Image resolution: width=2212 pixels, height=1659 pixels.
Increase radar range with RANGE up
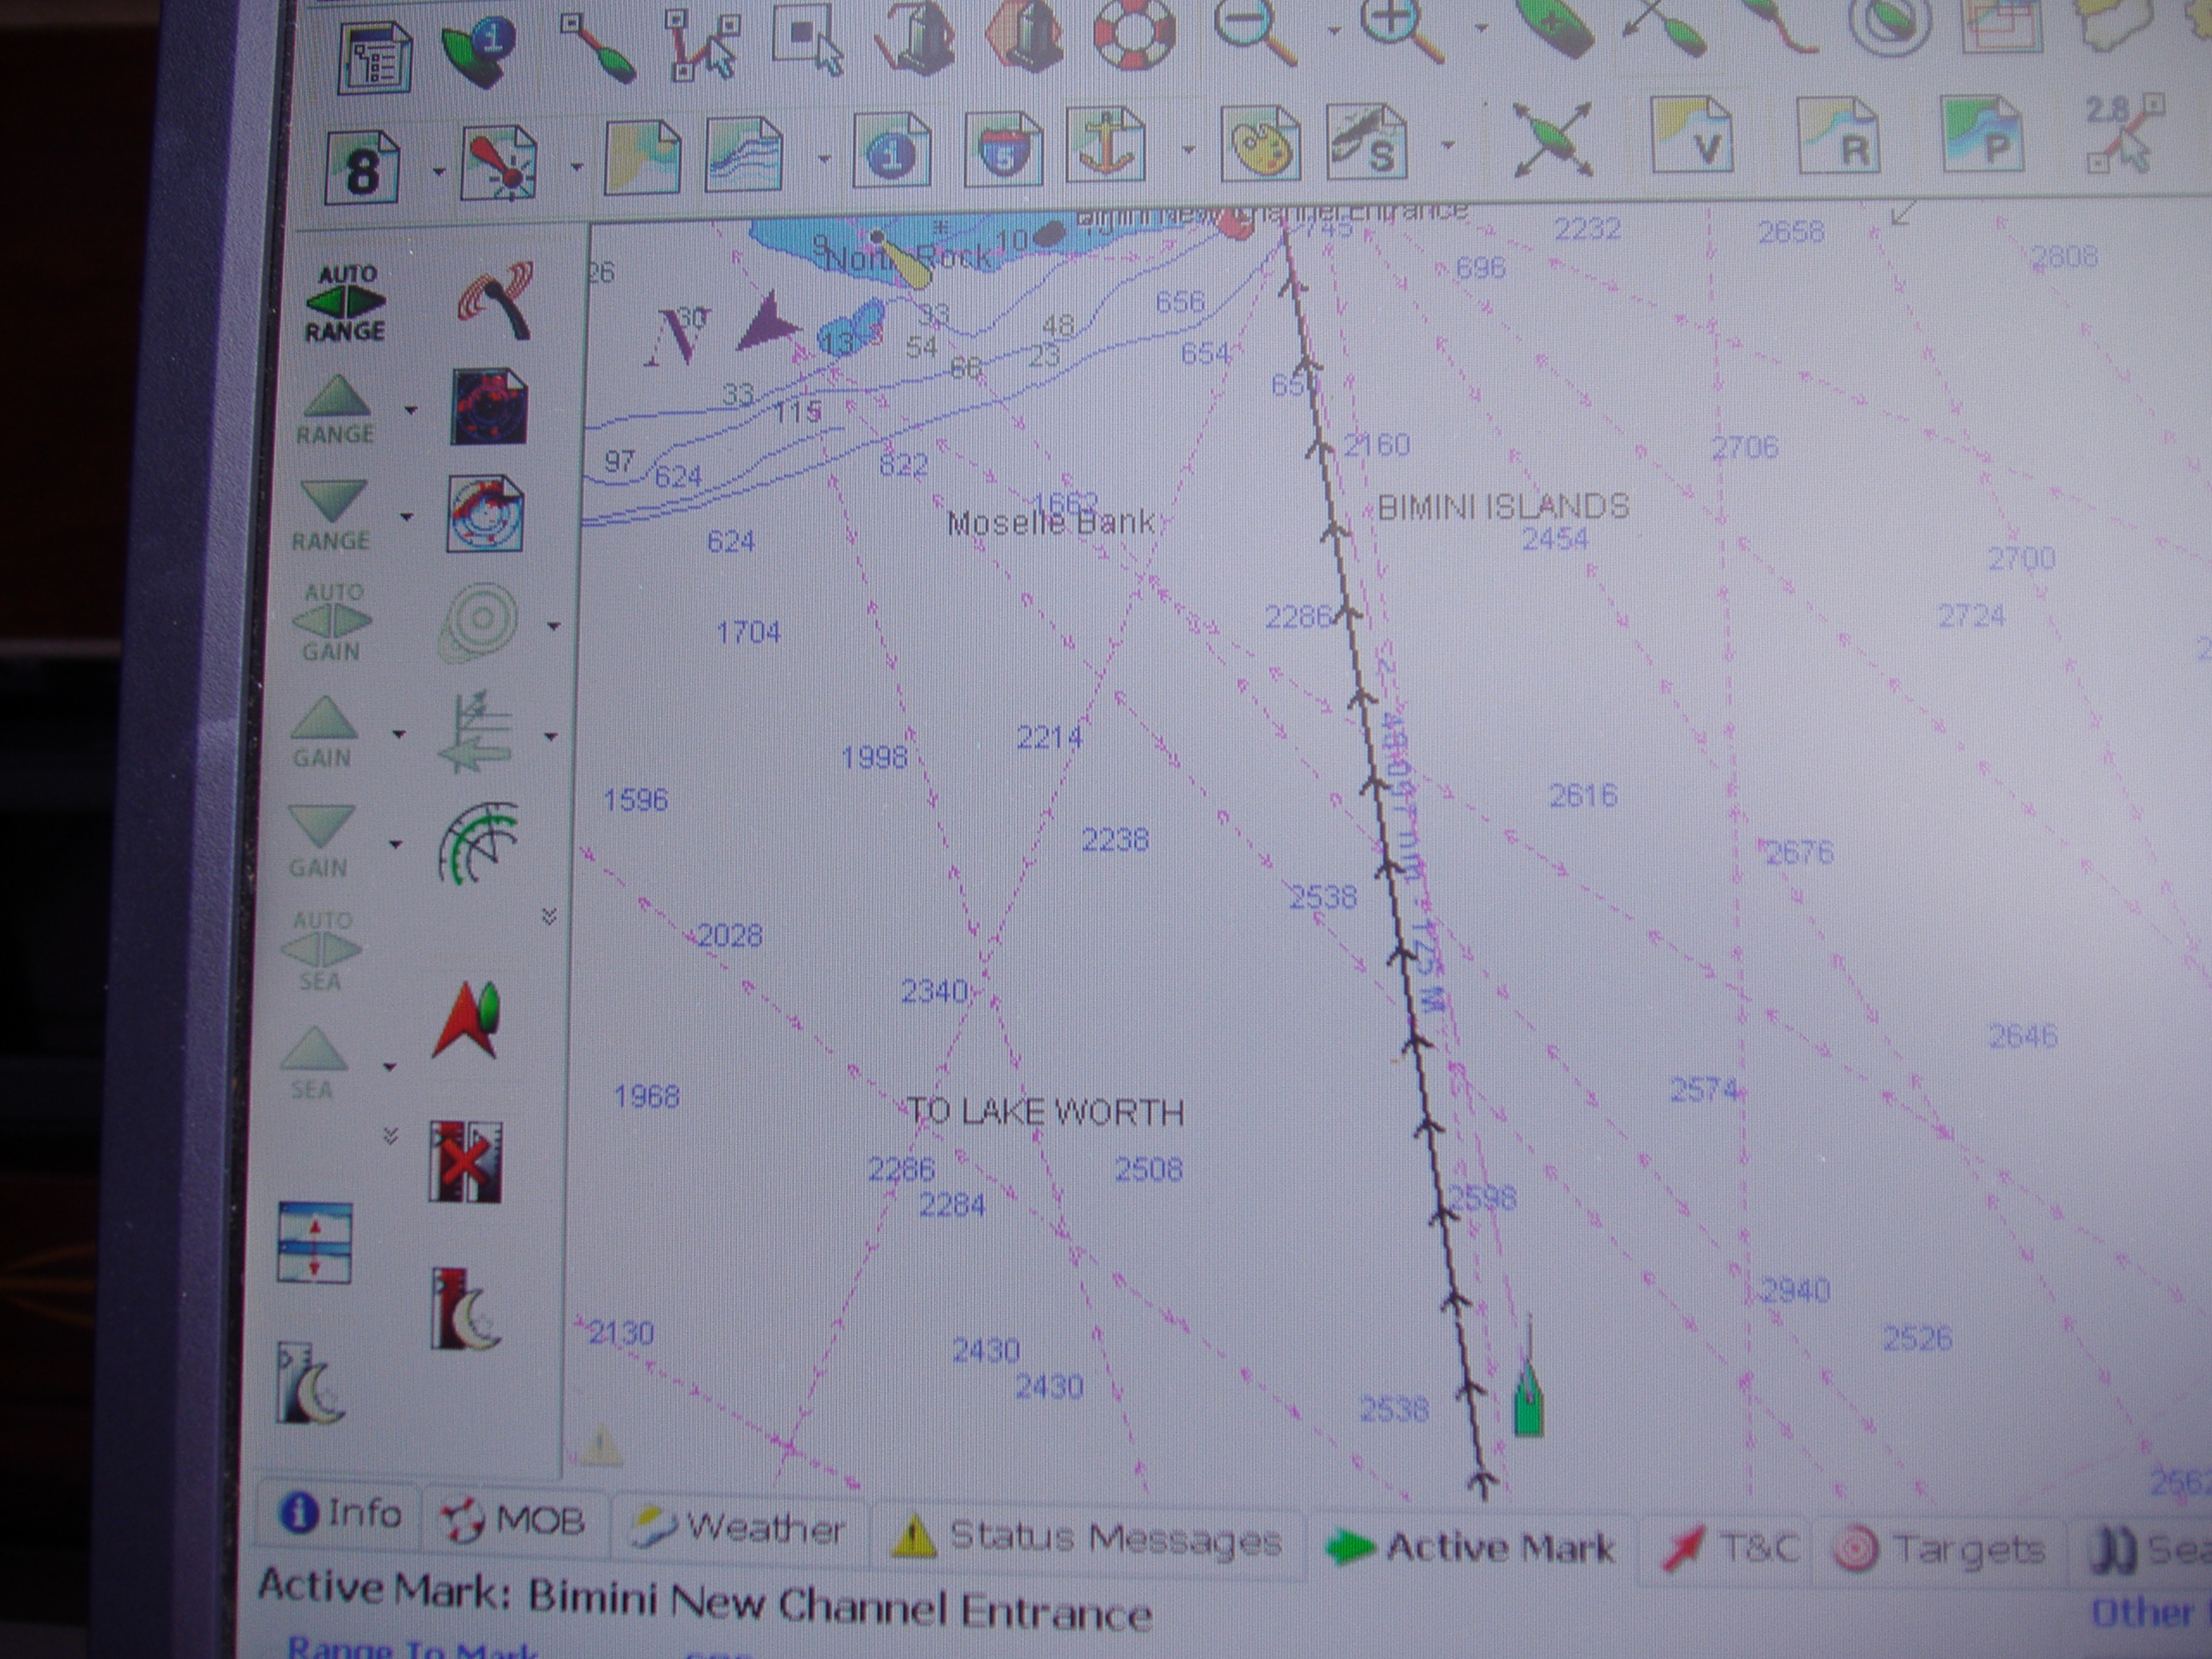coord(336,408)
